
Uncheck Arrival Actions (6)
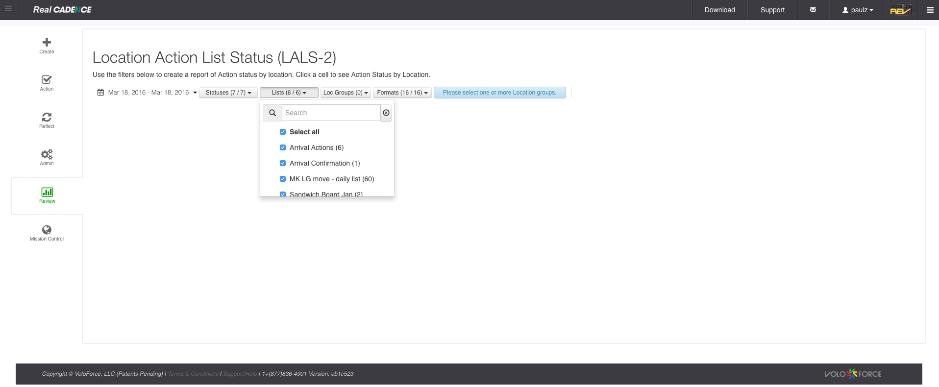pyautogui.click(x=283, y=147)
